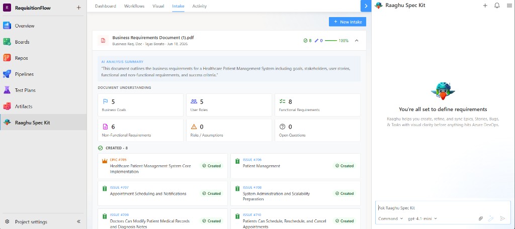515x229 pixels.
Task: Click the Risks / Assumptions warning icon
Action: (x=194, y=127)
